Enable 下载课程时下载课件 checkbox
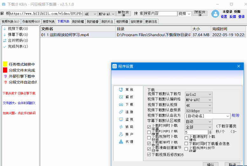This screenshot has width=247, height=166. click(186, 138)
